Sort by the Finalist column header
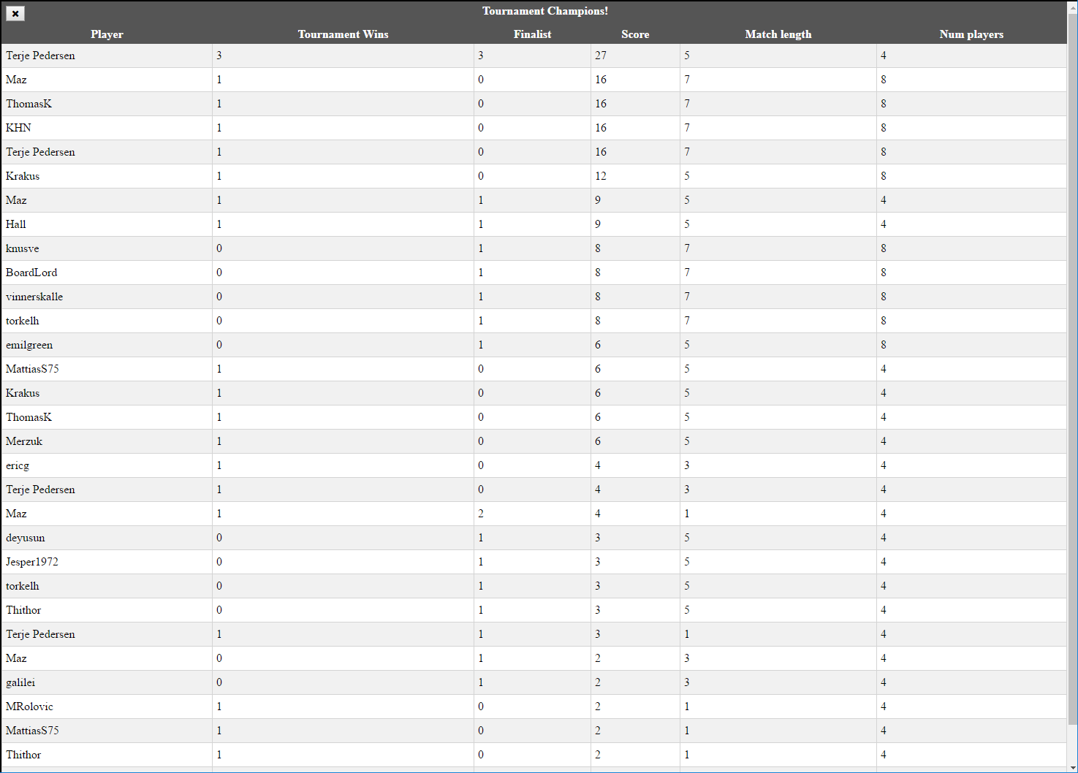Image resolution: width=1078 pixels, height=773 pixels. click(x=532, y=34)
